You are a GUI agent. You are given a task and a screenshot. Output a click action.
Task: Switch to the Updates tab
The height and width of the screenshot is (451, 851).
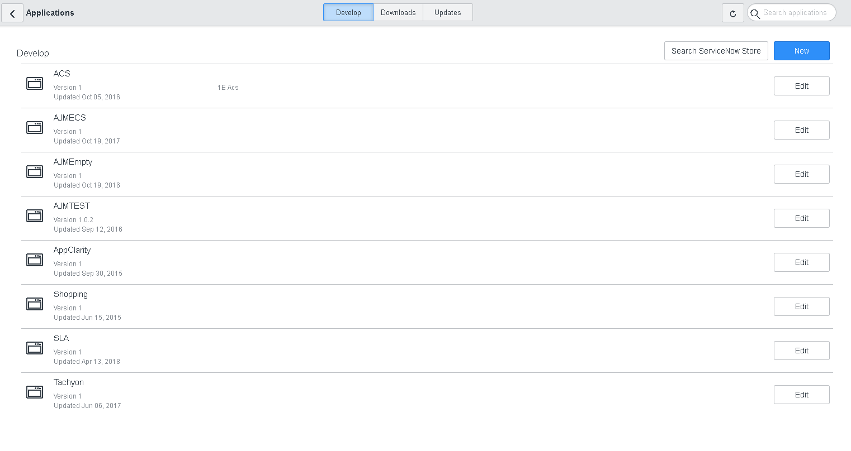(448, 12)
